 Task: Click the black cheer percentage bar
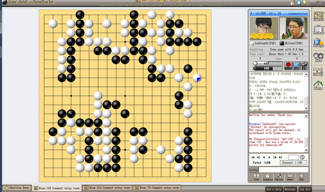pyautogui.click(x=268, y=68)
